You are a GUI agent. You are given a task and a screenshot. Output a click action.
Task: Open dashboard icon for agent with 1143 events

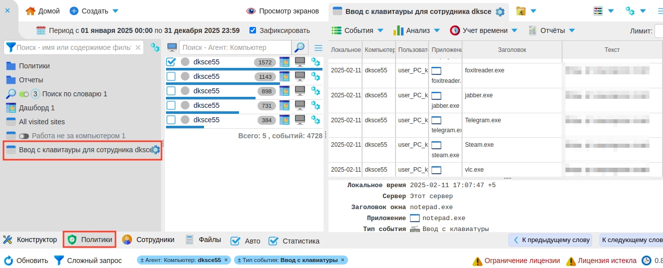(x=284, y=76)
